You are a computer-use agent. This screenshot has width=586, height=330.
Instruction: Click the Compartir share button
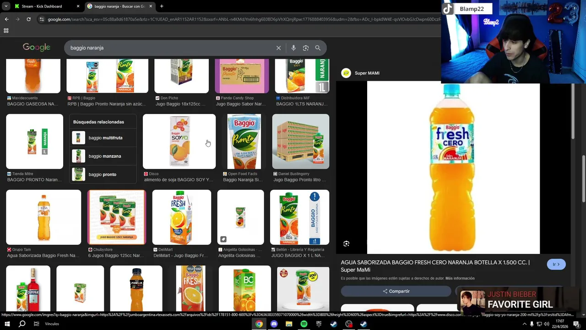(x=396, y=291)
